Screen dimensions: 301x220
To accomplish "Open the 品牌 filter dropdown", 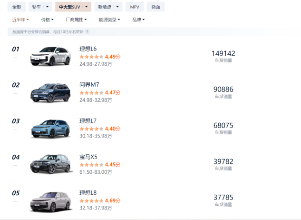I will [x=138, y=20].
